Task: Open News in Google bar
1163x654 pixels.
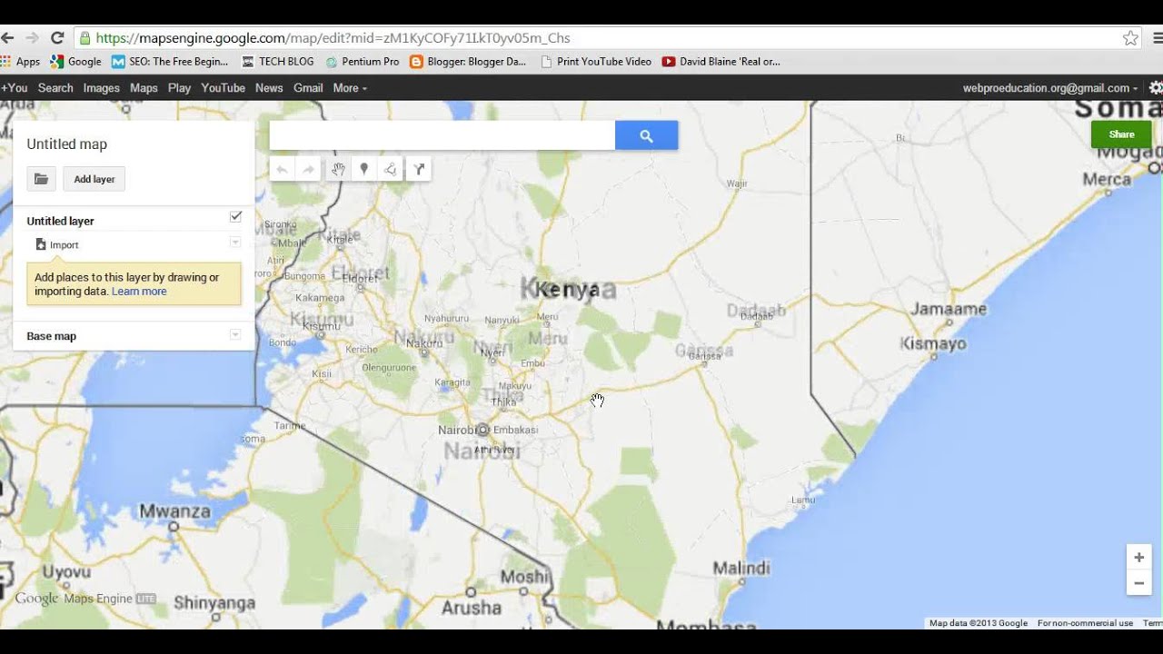Action: click(x=269, y=88)
